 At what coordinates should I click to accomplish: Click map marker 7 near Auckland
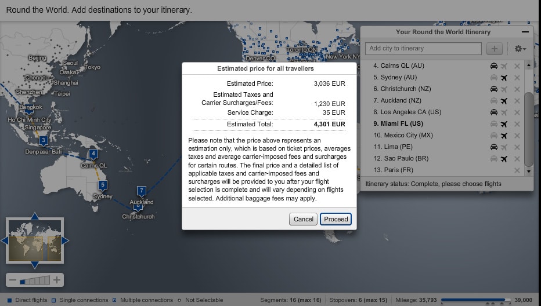(141, 191)
